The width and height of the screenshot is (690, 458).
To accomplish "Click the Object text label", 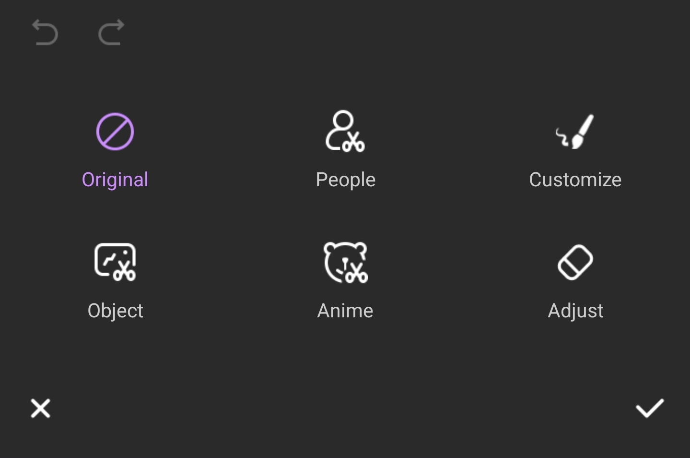I will [115, 311].
